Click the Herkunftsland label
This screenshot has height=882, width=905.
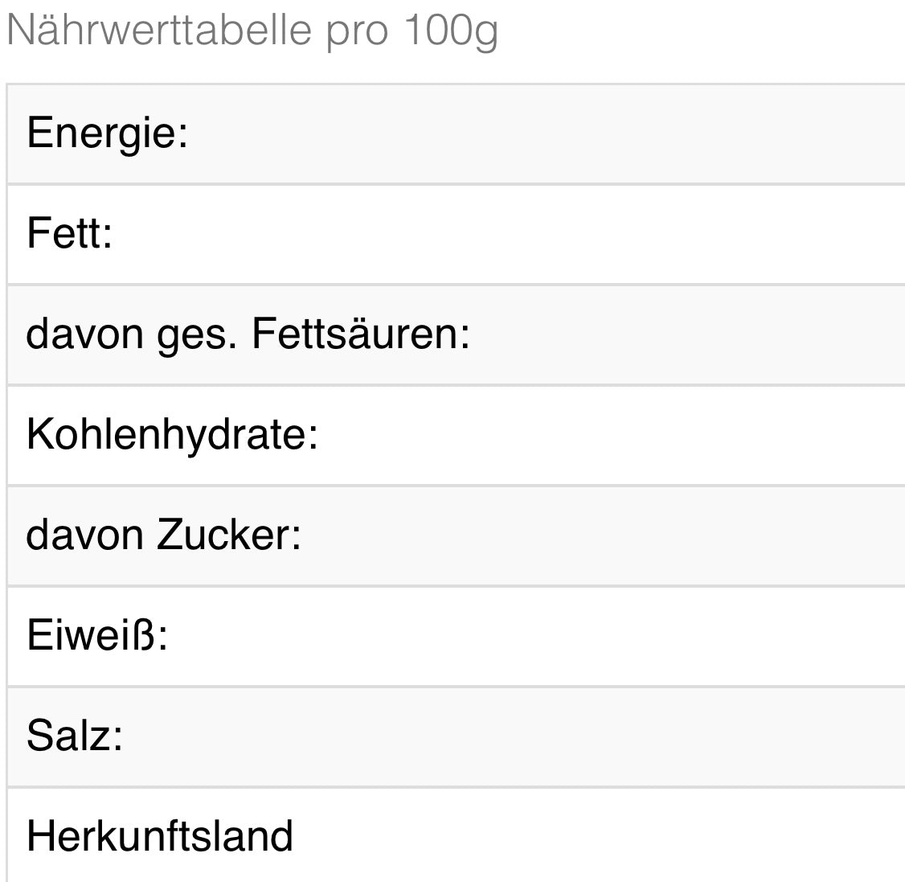point(160,836)
